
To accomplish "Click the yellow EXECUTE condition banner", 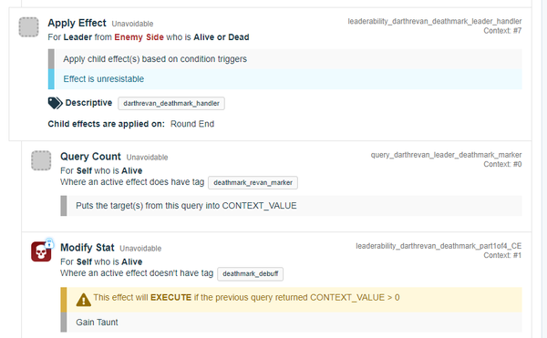I will coord(292,300).
